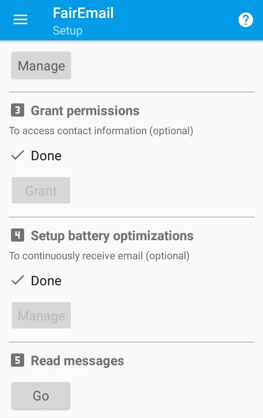Click the step 3 number badge
The height and width of the screenshot is (418, 263).
click(x=18, y=110)
